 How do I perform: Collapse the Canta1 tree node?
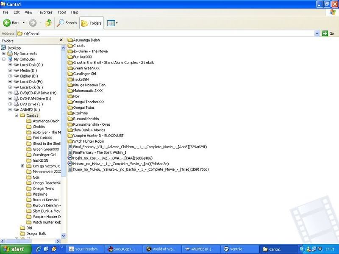(16, 115)
